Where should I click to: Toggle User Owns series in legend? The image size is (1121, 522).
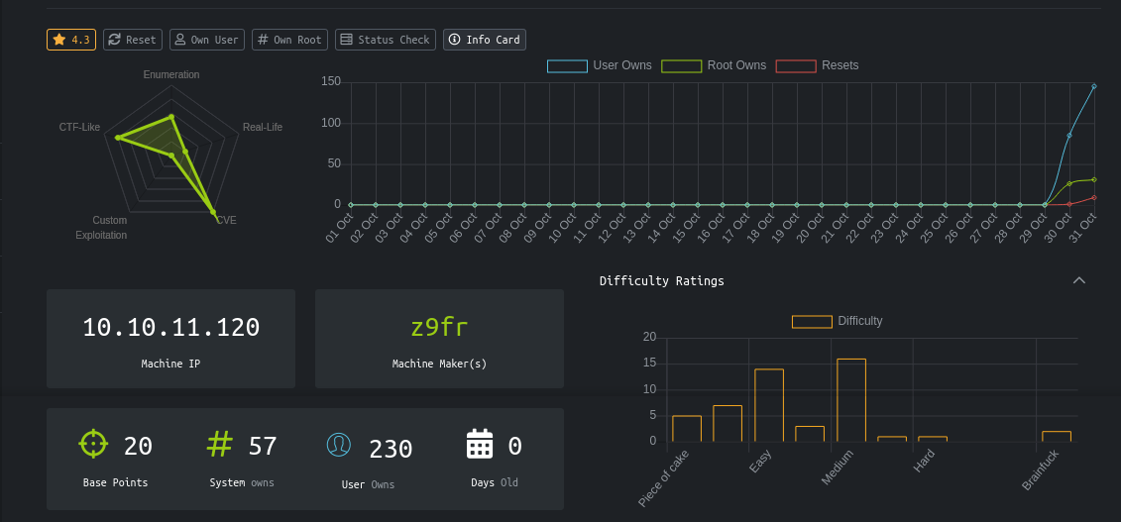coord(599,65)
